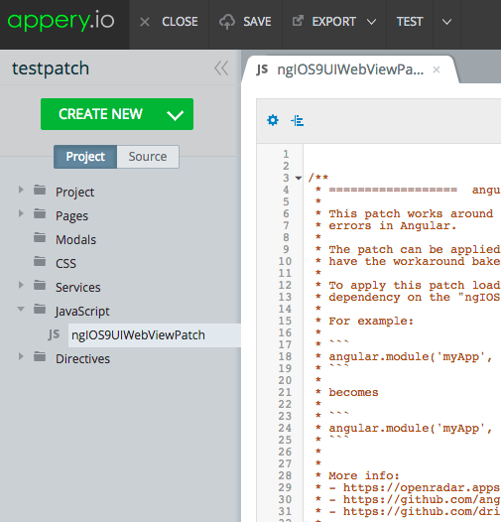Viewport: 501px width, 522px height.
Task: Click 'errors in Angular.' comment line
Action: tap(393, 225)
